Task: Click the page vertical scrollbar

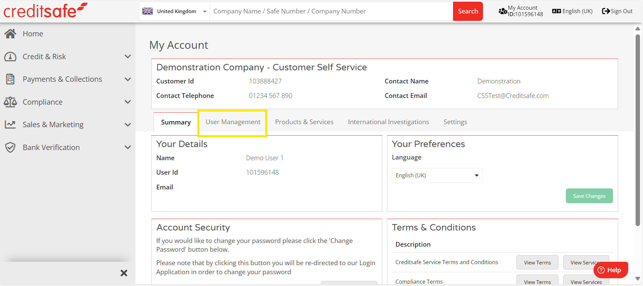Action: tap(637, 130)
